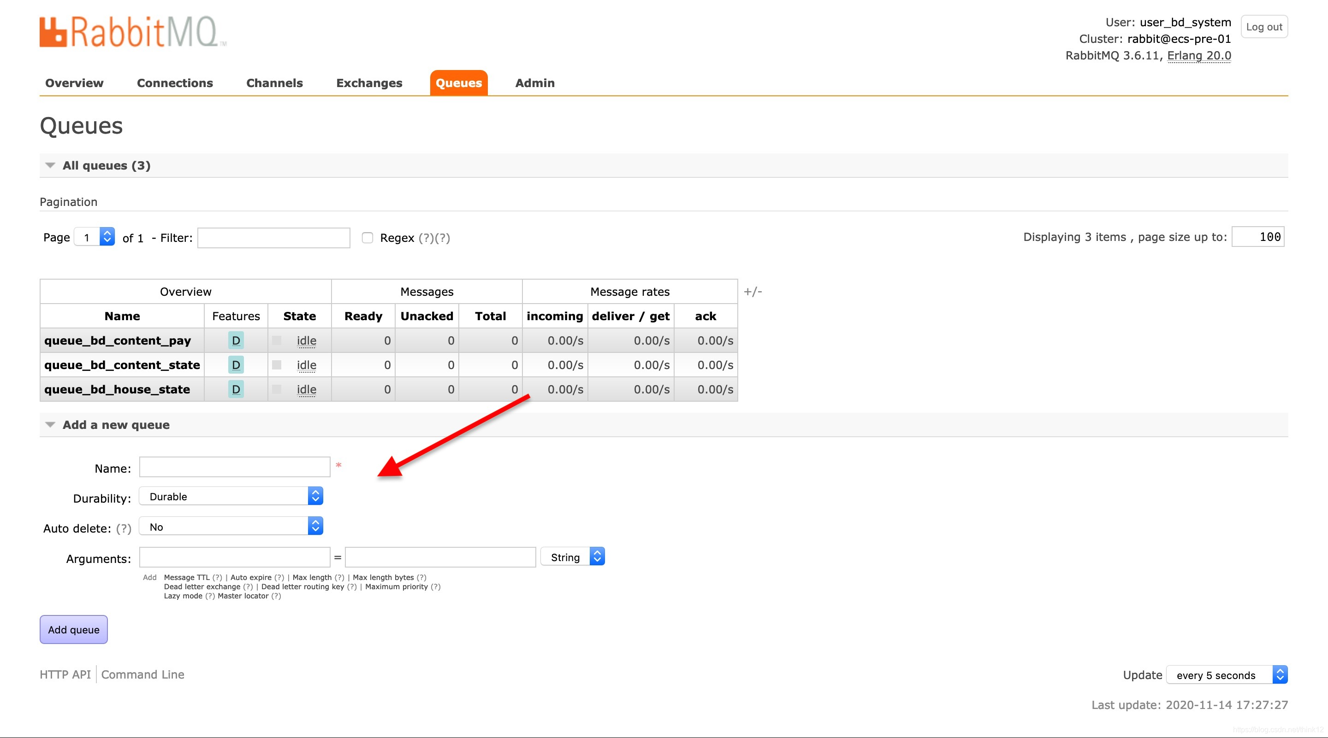Click the (?) help next to Message TTL
Screen dimensions: 1328x738
pos(218,577)
